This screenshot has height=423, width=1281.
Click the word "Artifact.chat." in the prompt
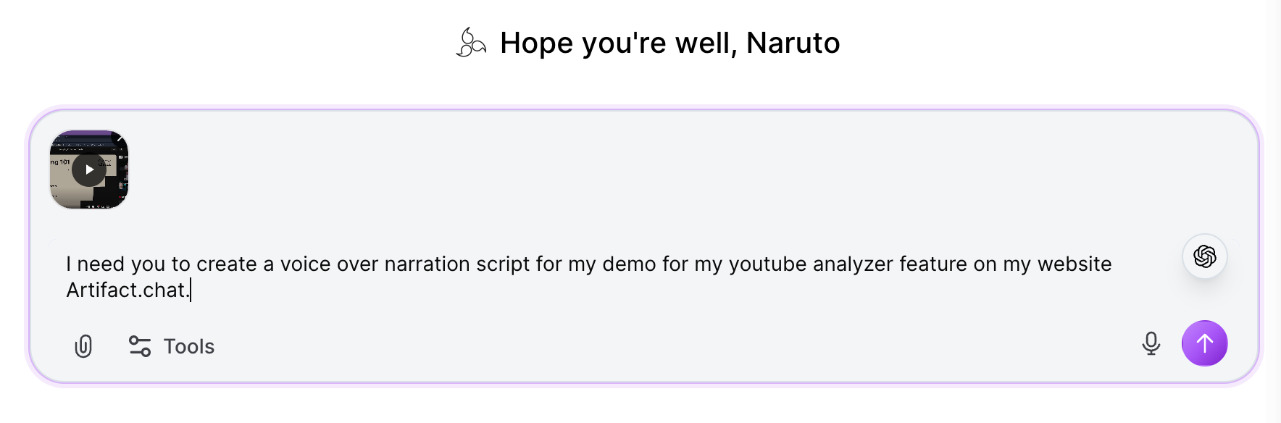click(x=128, y=290)
